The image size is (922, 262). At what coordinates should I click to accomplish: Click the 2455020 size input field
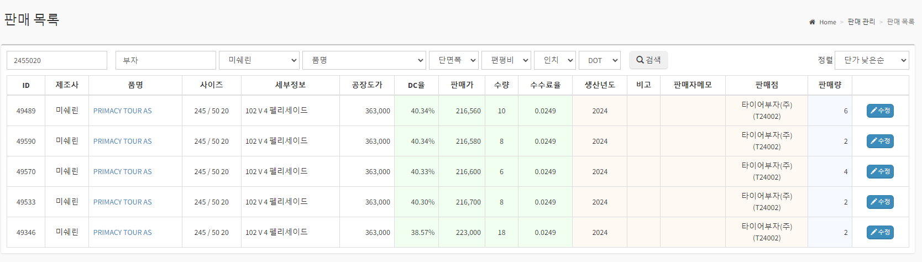(x=57, y=60)
